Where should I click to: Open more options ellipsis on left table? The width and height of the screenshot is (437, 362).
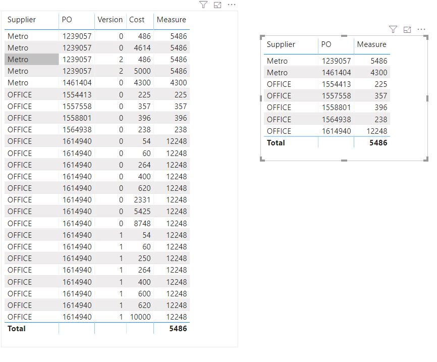[x=232, y=5]
